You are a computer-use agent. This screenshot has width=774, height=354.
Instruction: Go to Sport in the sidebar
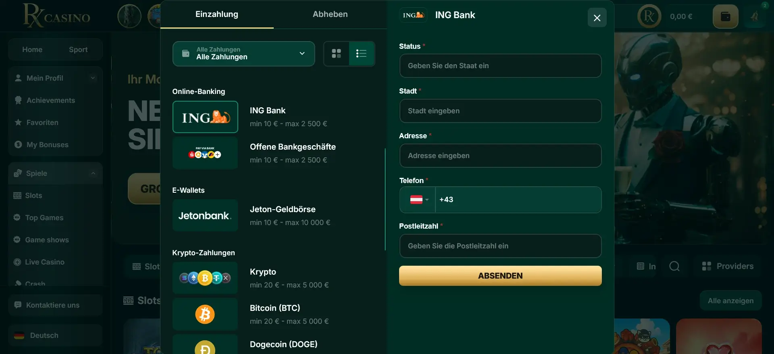tap(78, 50)
